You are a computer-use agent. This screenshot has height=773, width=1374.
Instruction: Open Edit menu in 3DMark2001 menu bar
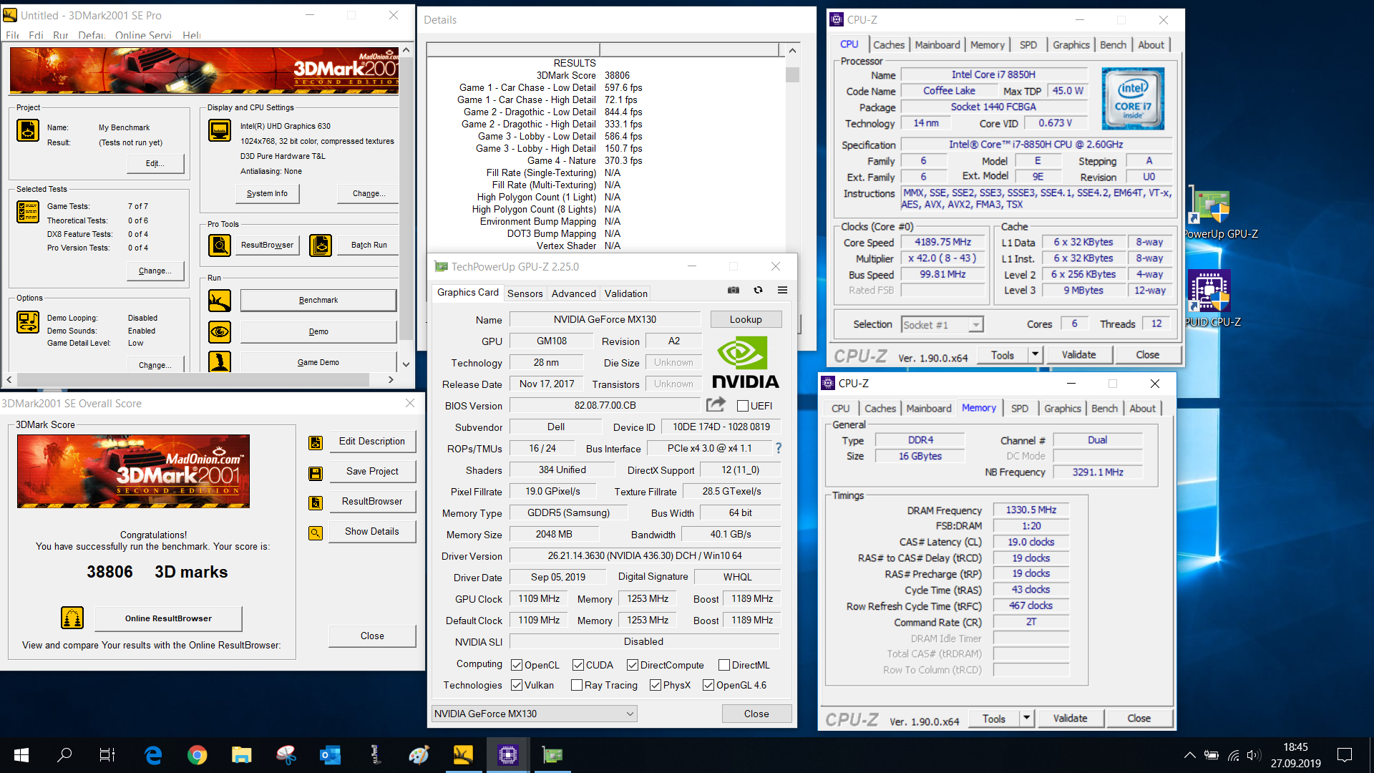tap(36, 35)
